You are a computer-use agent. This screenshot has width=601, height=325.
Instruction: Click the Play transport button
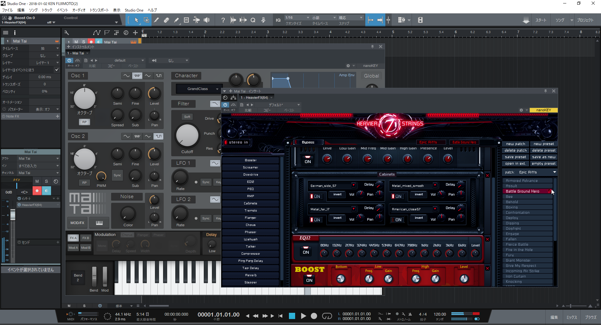(x=303, y=316)
